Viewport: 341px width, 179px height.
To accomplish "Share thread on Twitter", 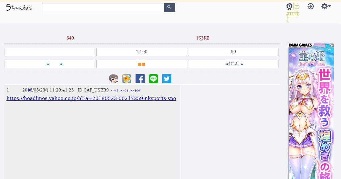I will click(x=167, y=79).
